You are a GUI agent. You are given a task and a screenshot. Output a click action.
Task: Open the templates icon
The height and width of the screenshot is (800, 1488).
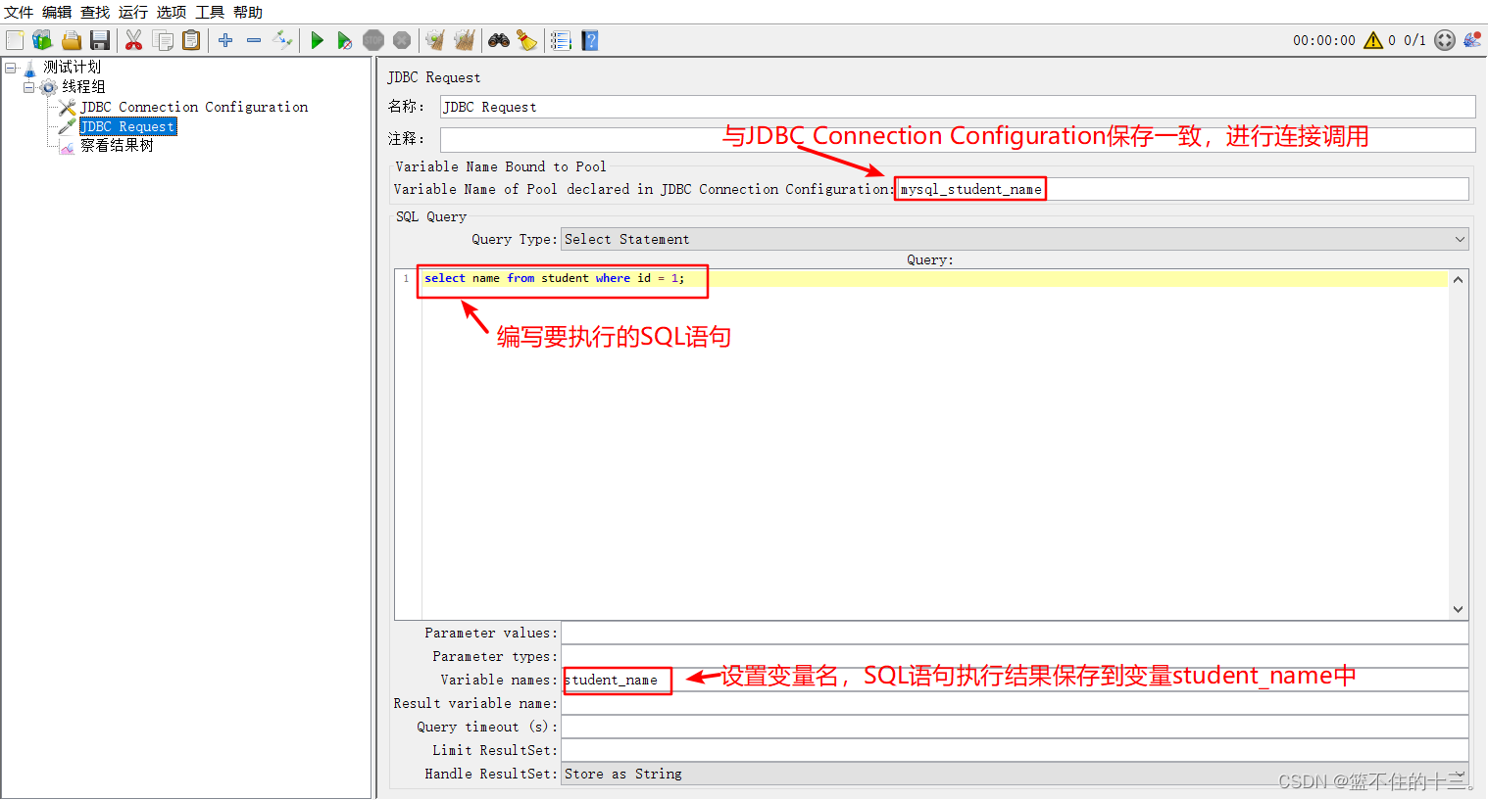click(x=42, y=40)
